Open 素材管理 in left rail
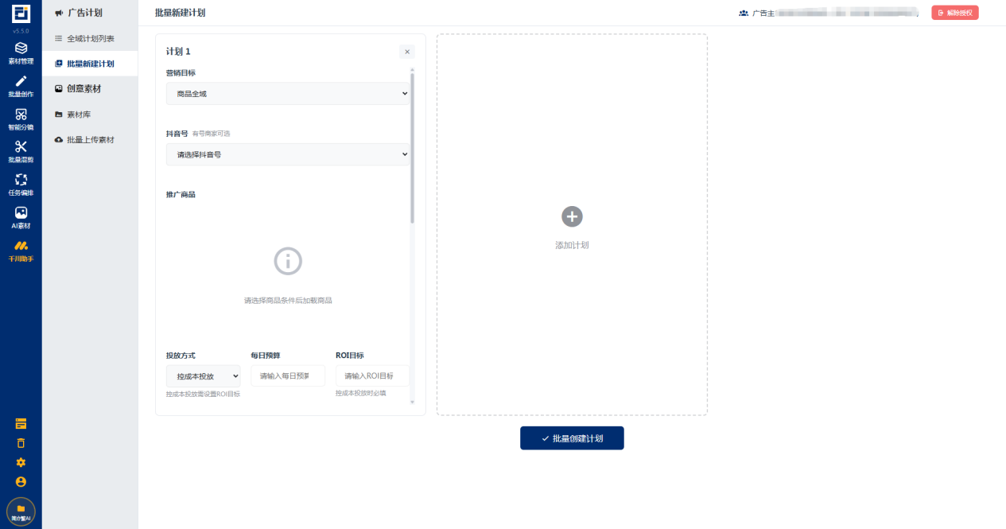 [x=21, y=53]
